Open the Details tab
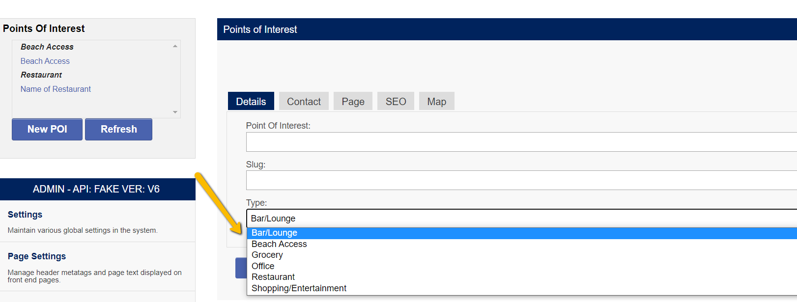Image resolution: width=797 pixels, height=302 pixels. point(251,101)
